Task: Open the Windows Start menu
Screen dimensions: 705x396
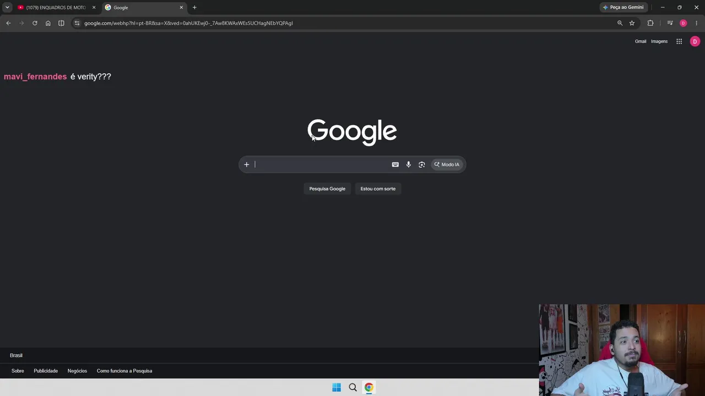Action: pos(337,387)
